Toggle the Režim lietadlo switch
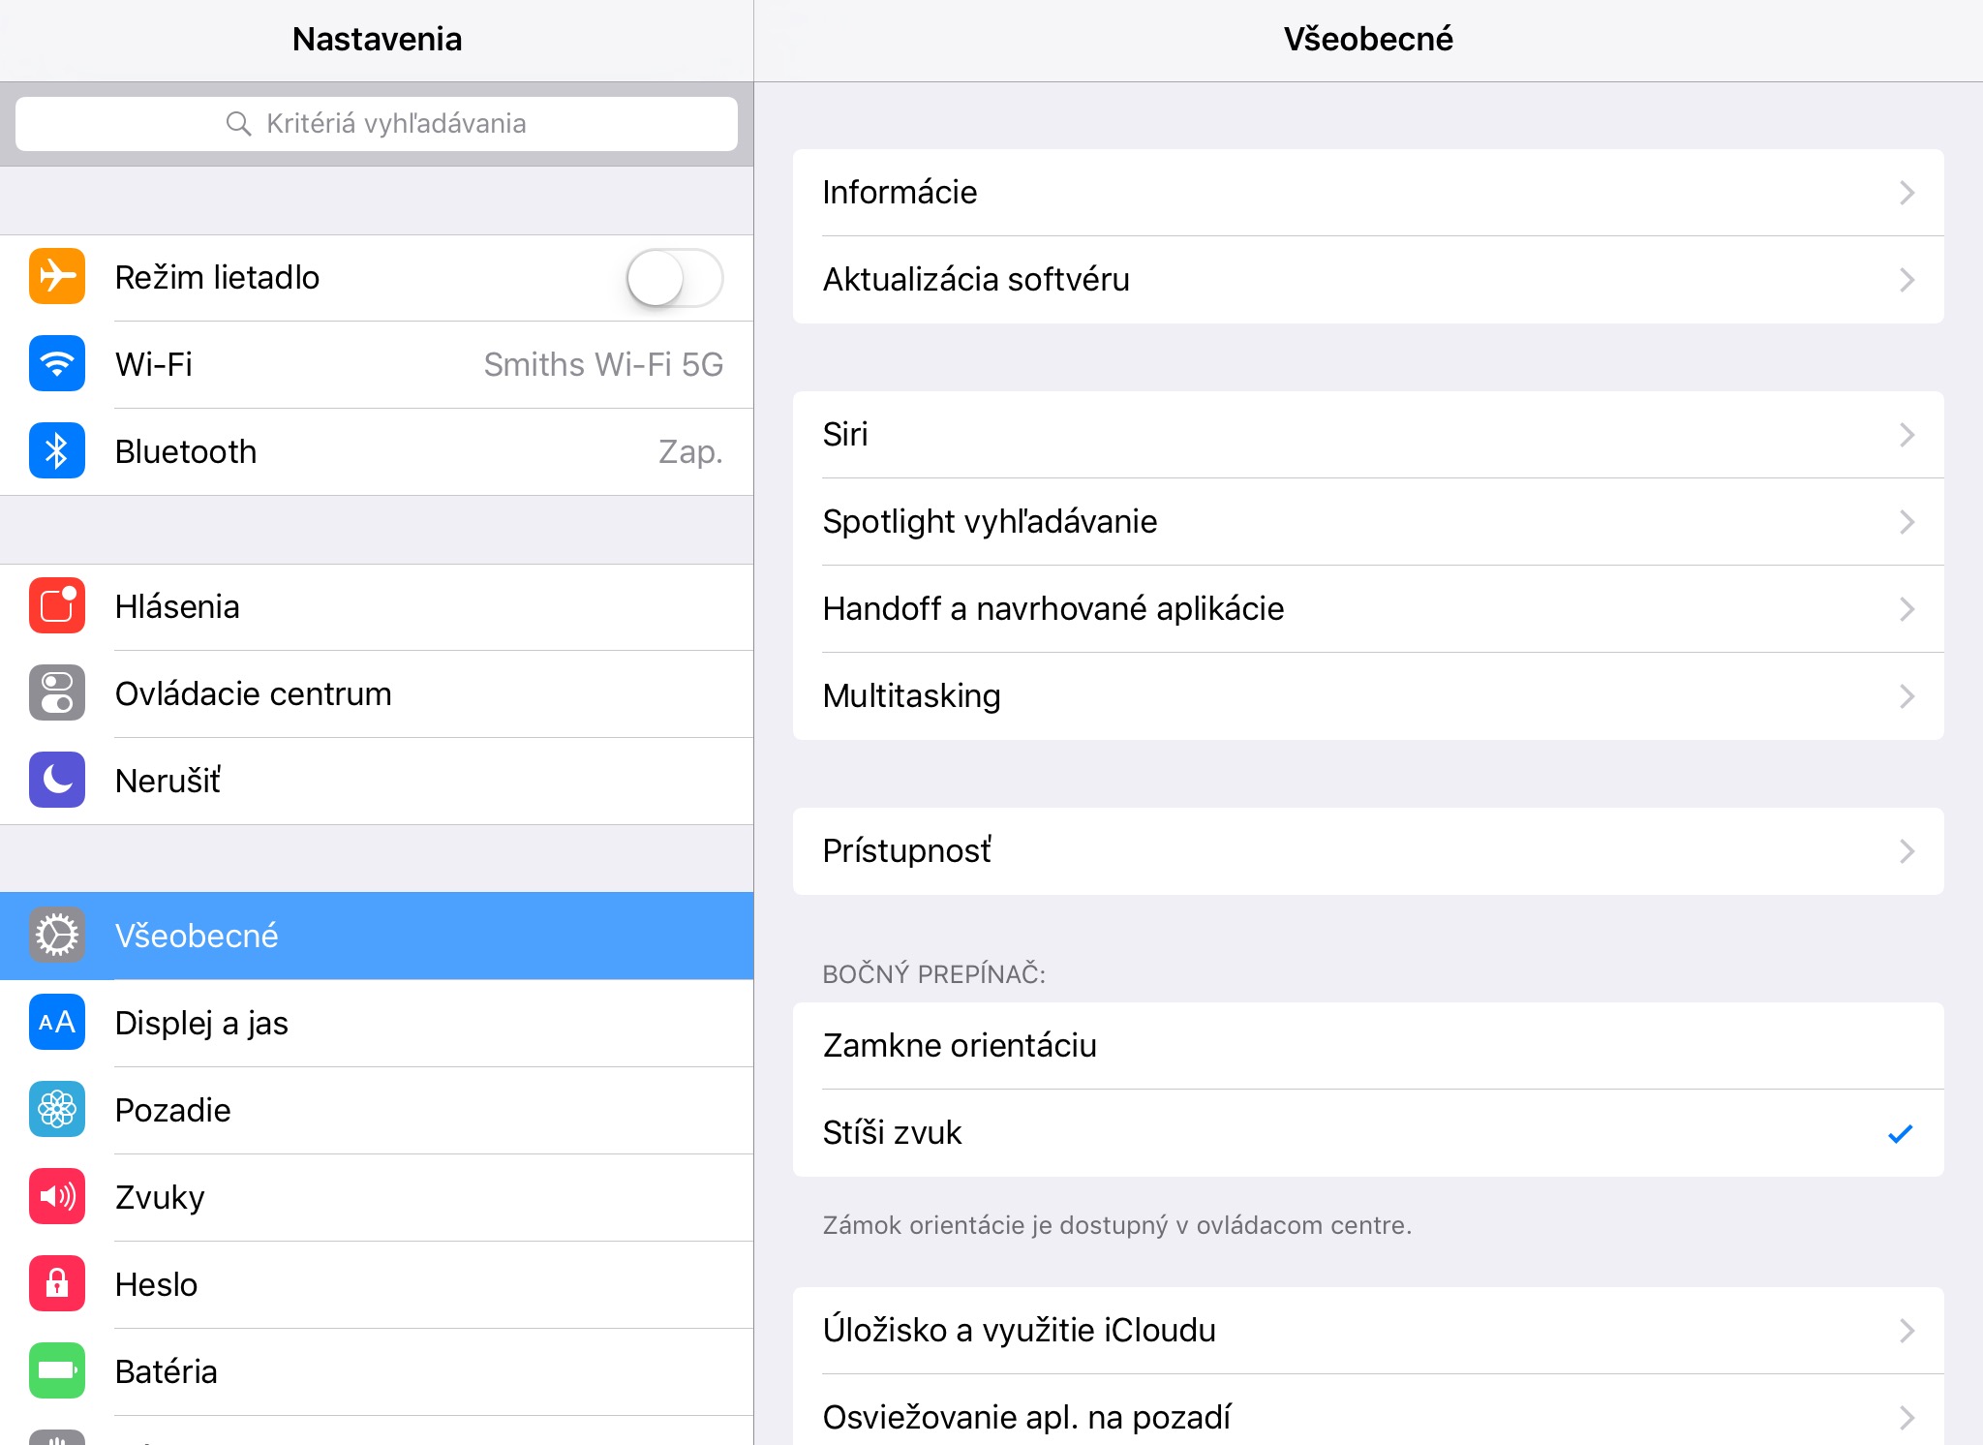 tap(675, 278)
